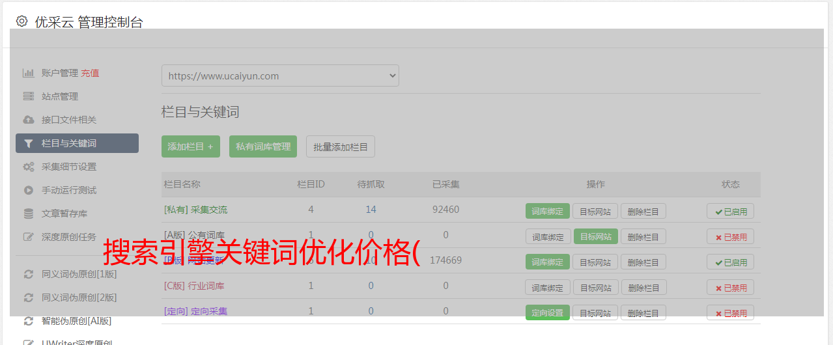Click the 栏目ID column header
The width and height of the screenshot is (833, 345).
click(x=311, y=184)
